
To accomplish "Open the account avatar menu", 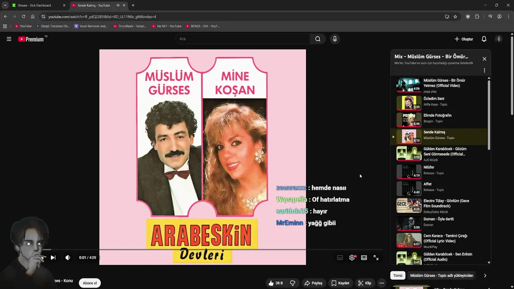I will 499,39.
